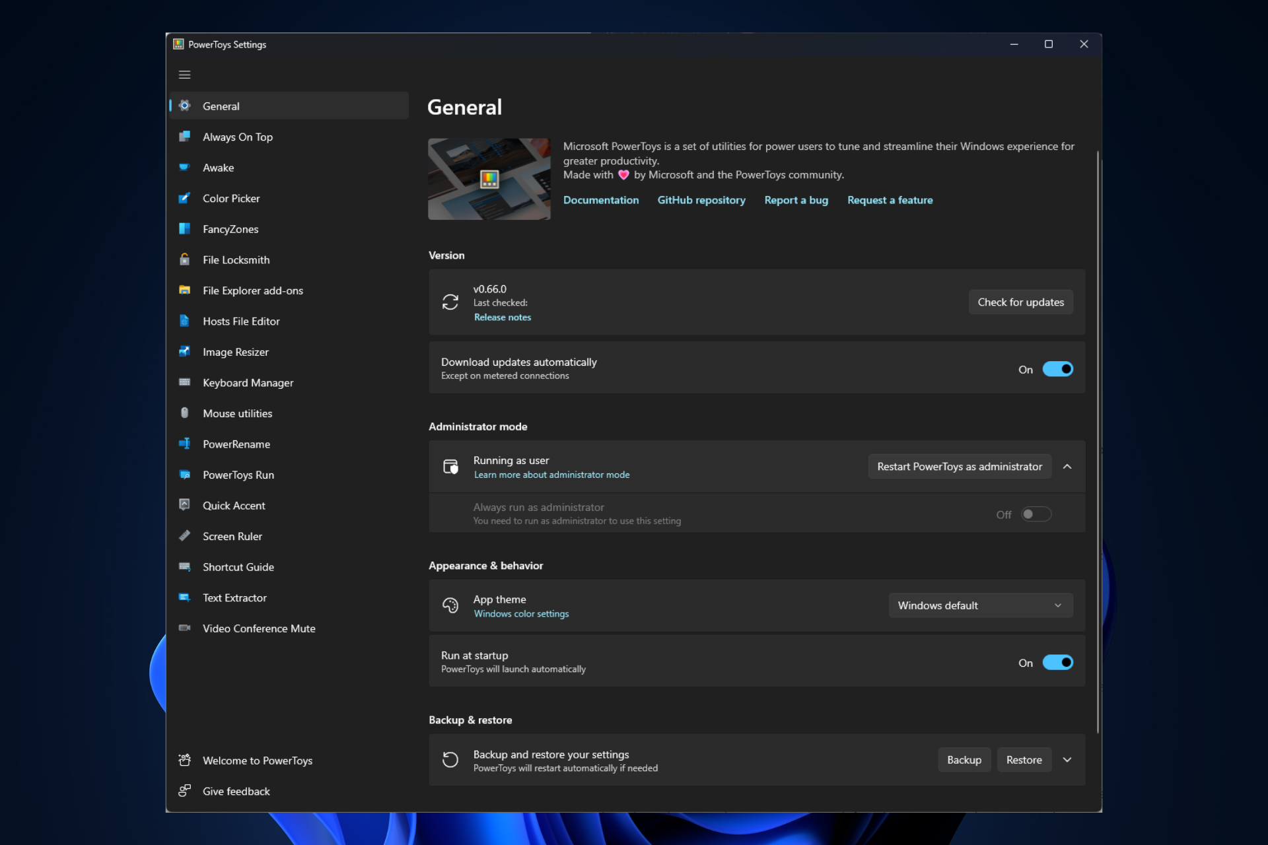Open PowerToys Run settings
Viewport: 1268px width, 845px height.
tap(238, 475)
